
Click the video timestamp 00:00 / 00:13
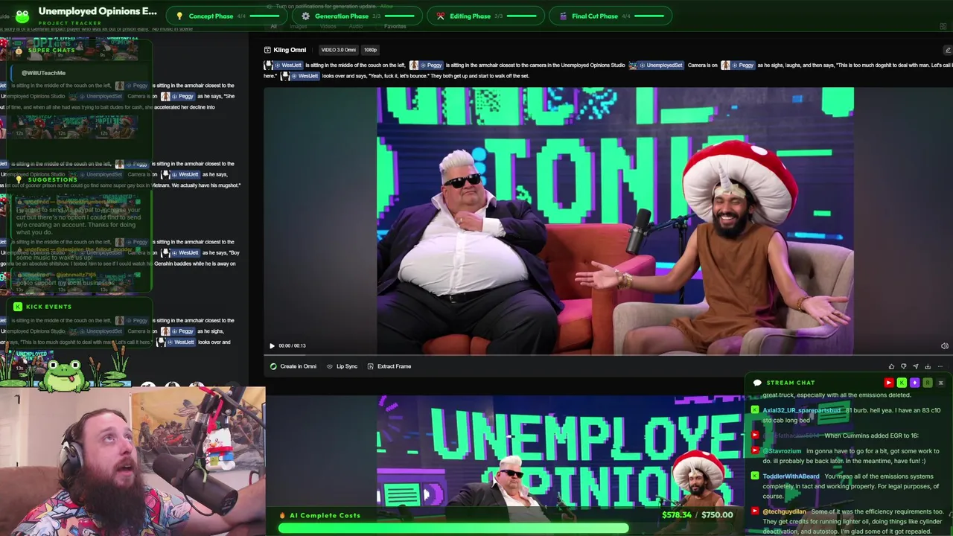292,345
